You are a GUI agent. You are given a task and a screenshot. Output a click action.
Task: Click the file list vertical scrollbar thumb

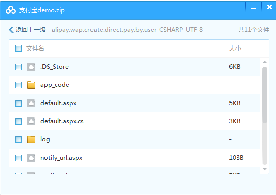tap(265, 95)
